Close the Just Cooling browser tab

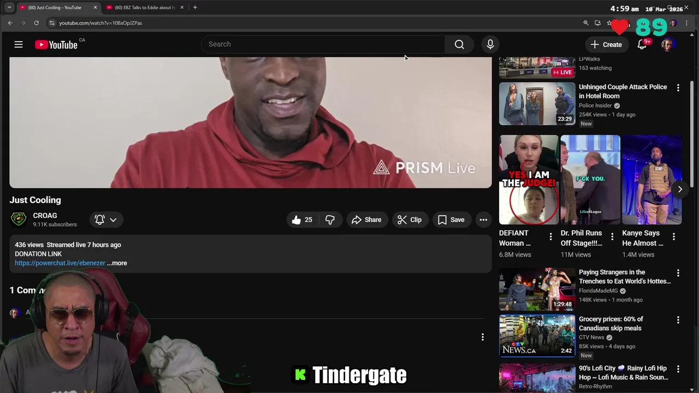click(x=96, y=8)
